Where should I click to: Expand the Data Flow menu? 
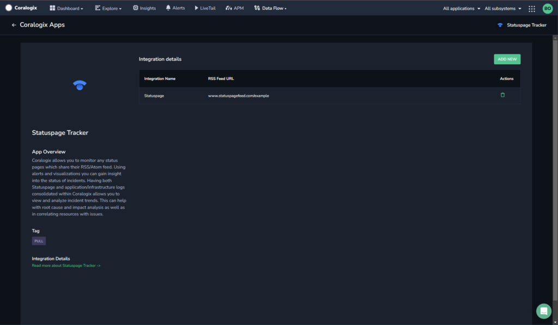click(x=270, y=8)
